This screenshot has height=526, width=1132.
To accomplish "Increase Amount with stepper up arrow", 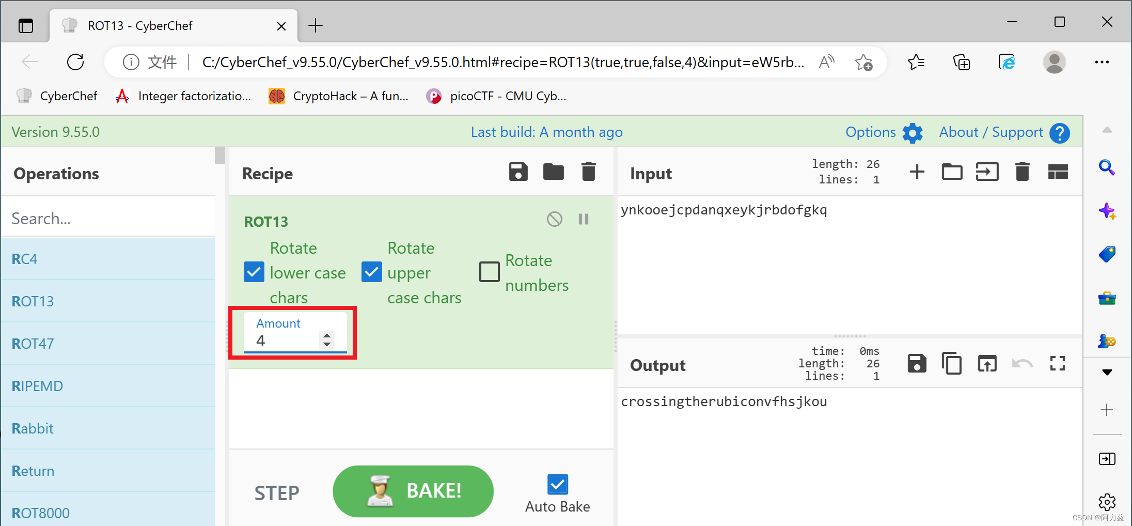I will click(x=327, y=336).
